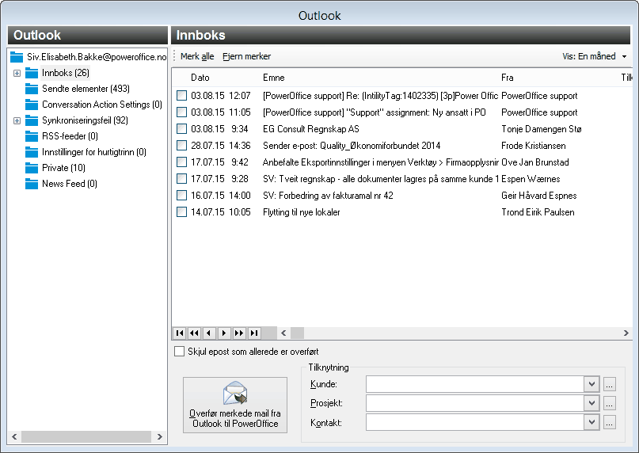Open the Kontakt dropdown arrow
The width and height of the screenshot is (639, 453).
591,422
